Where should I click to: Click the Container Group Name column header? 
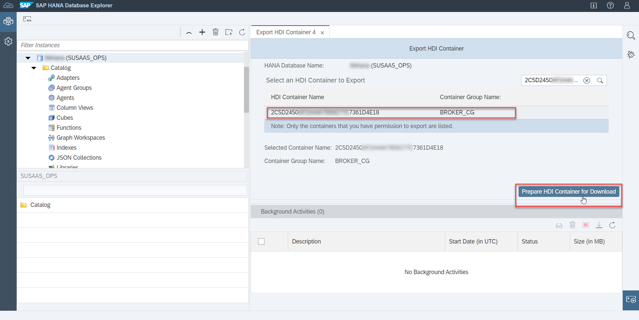coord(470,97)
